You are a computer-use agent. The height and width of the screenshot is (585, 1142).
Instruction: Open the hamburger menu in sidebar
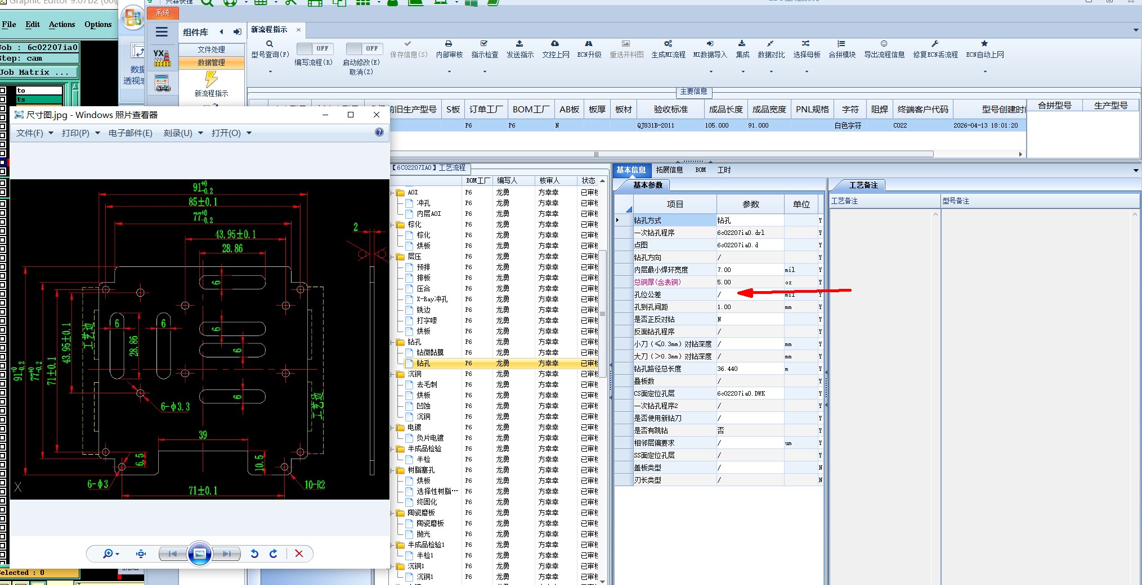coord(162,32)
